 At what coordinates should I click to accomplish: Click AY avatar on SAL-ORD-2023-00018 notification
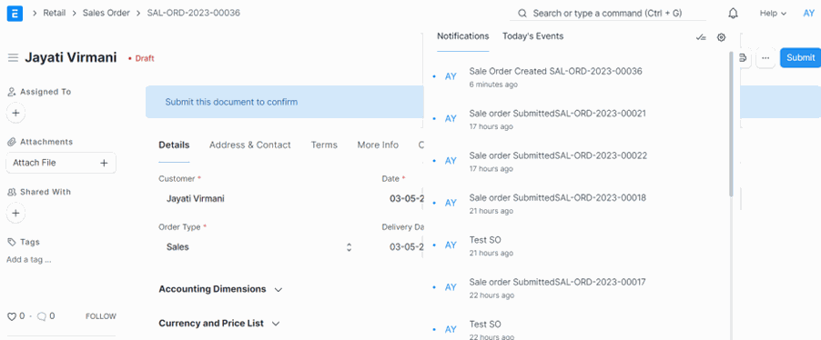(x=451, y=203)
